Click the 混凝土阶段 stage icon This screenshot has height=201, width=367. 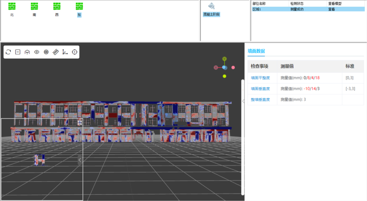[x=211, y=6]
